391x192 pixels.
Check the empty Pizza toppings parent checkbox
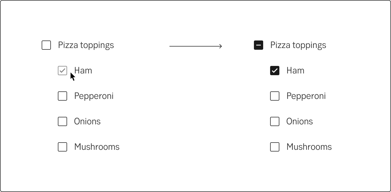click(46, 45)
